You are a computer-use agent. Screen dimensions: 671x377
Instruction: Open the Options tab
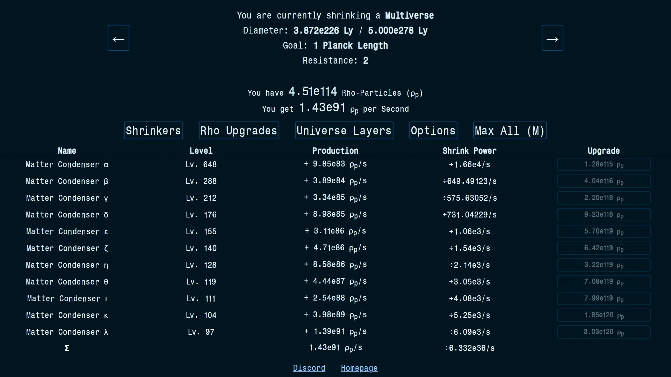[433, 131]
